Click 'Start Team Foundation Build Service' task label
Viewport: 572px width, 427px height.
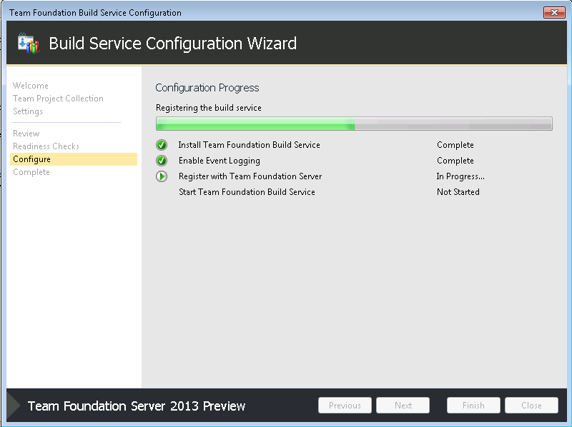point(247,192)
